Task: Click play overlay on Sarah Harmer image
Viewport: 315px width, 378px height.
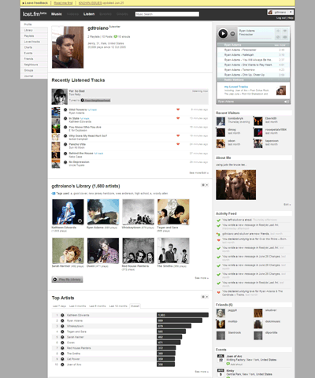Action: pyautogui.click(x=80, y=259)
